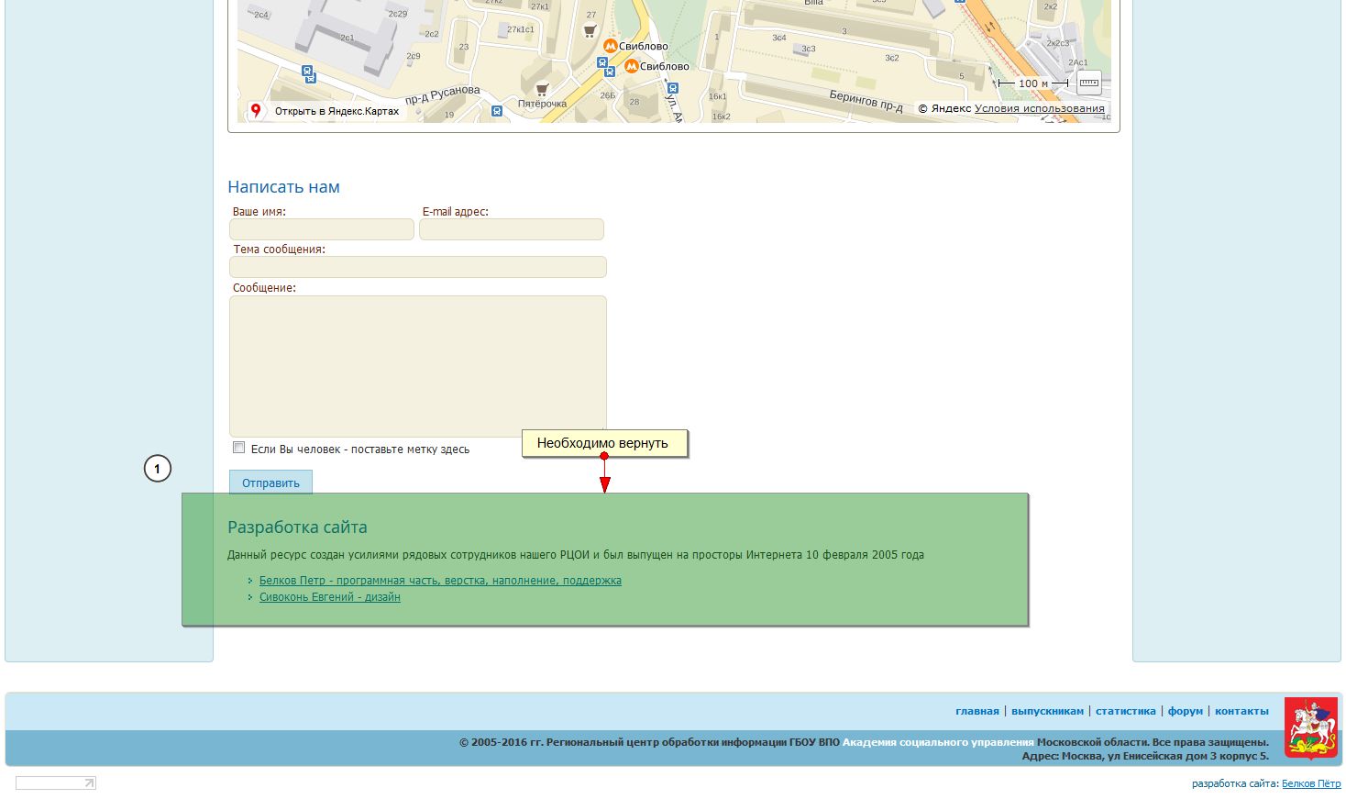Click the upper Свиблово metro station icon
Viewport: 1346px width, 799px height.
(x=610, y=46)
